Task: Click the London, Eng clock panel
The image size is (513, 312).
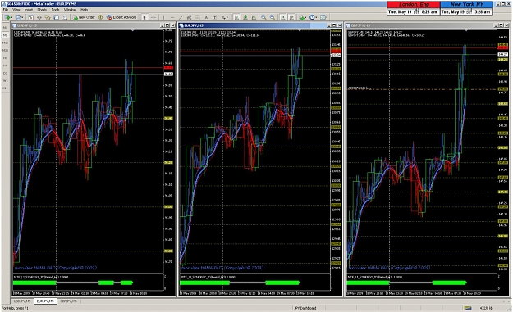Action: pos(413,8)
